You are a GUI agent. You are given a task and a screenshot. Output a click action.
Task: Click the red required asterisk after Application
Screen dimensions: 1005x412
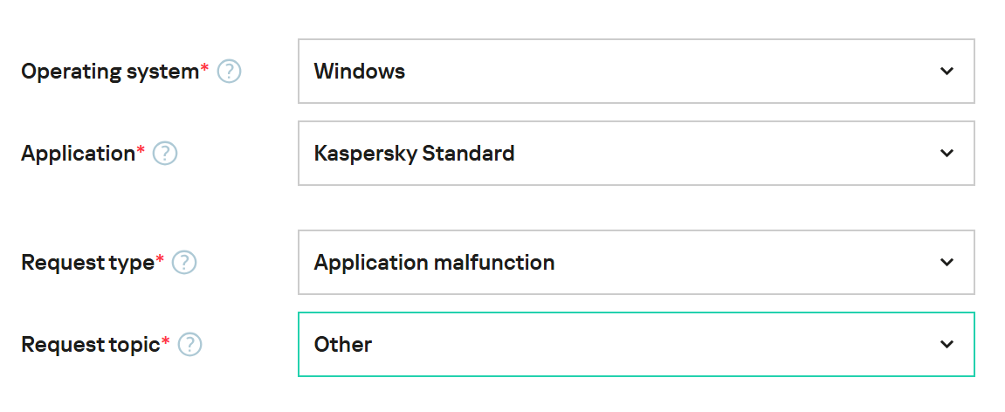(141, 150)
